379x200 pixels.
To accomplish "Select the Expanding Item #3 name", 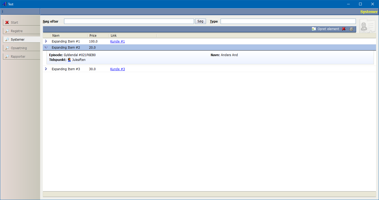I will pos(66,69).
